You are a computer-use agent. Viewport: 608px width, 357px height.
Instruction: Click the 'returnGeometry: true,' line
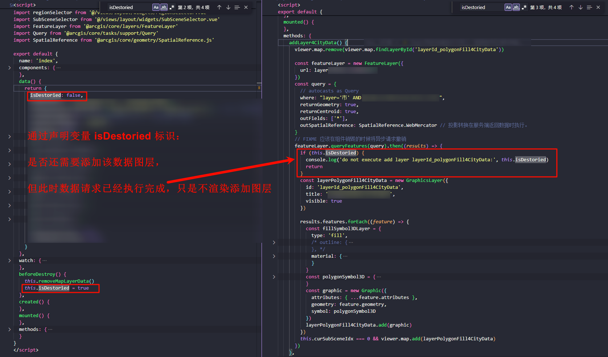pyautogui.click(x=329, y=105)
